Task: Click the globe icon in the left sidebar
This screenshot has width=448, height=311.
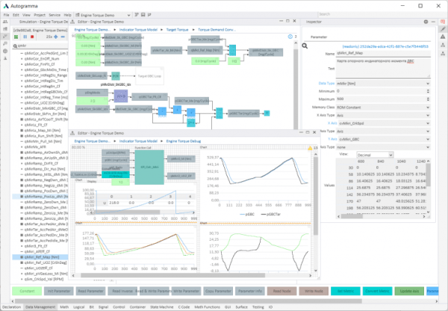Action: pos(5,51)
